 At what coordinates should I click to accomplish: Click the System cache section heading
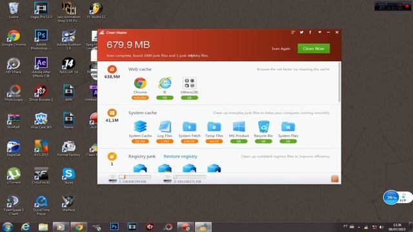(143, 113)
